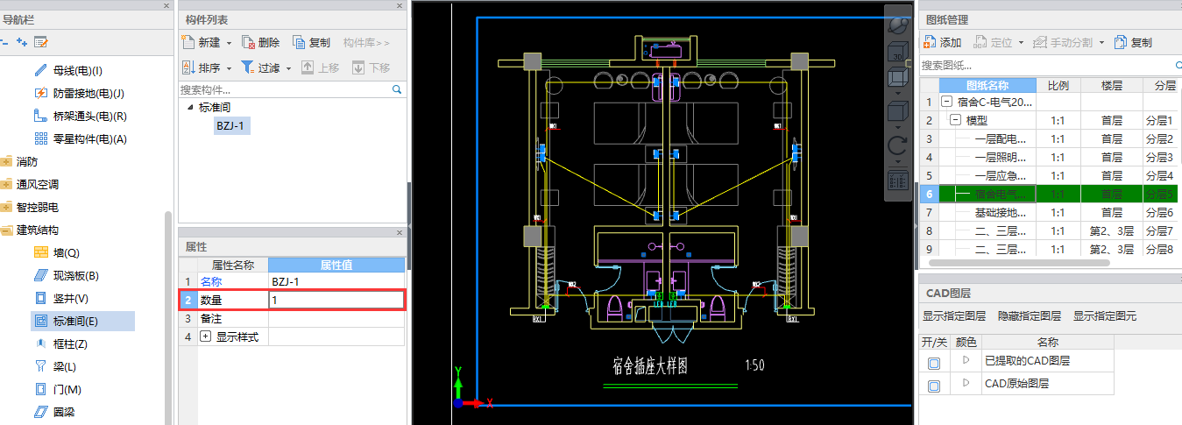Click the 数量 value cell showing 1
The width and height of the screenshot is (1182, 425).
336,301
